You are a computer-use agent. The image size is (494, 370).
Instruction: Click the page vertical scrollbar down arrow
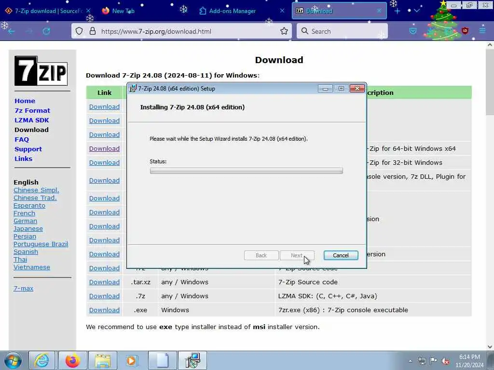(x=490, y=347)
